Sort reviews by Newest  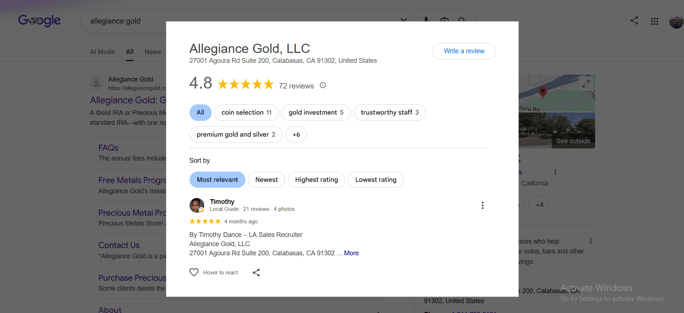266,180
